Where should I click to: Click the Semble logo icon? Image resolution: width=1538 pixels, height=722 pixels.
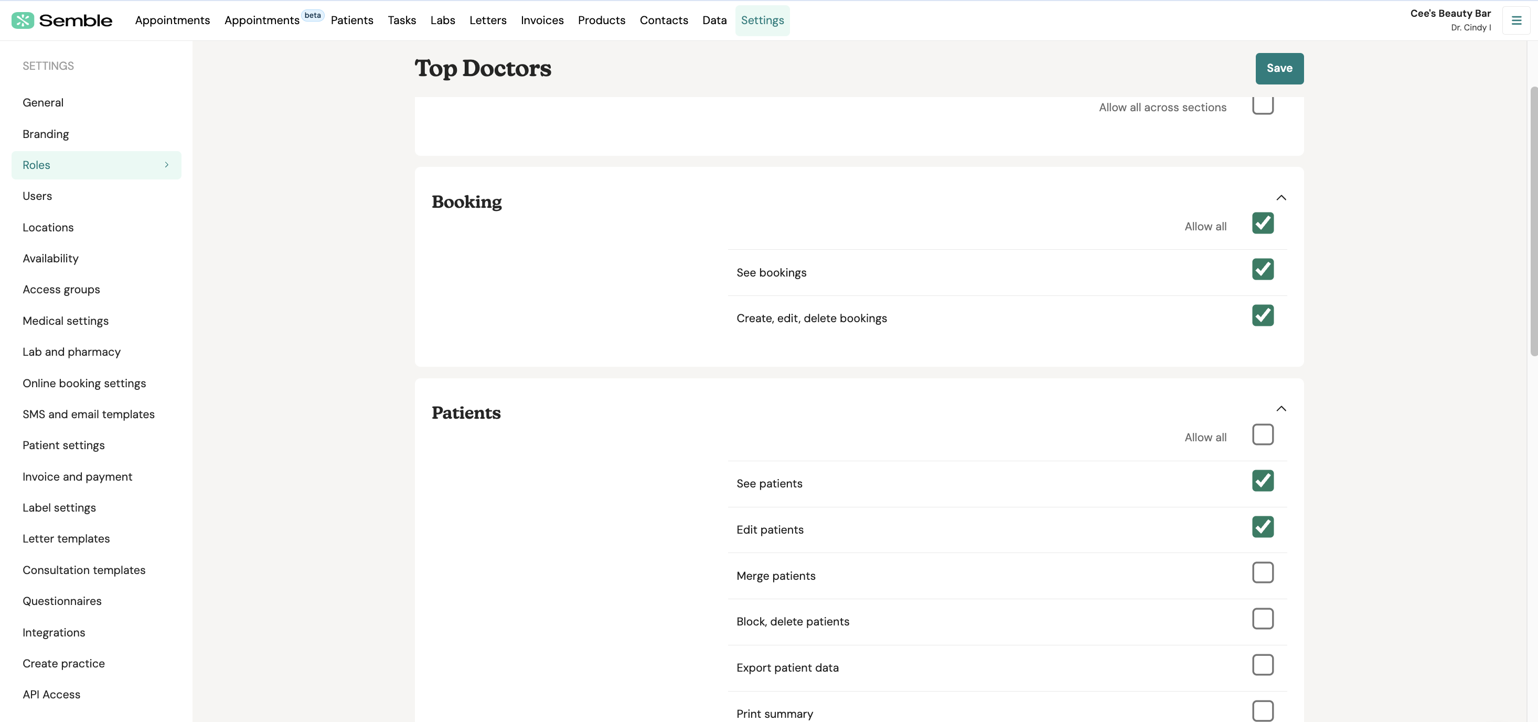click(x=23, y=20)
